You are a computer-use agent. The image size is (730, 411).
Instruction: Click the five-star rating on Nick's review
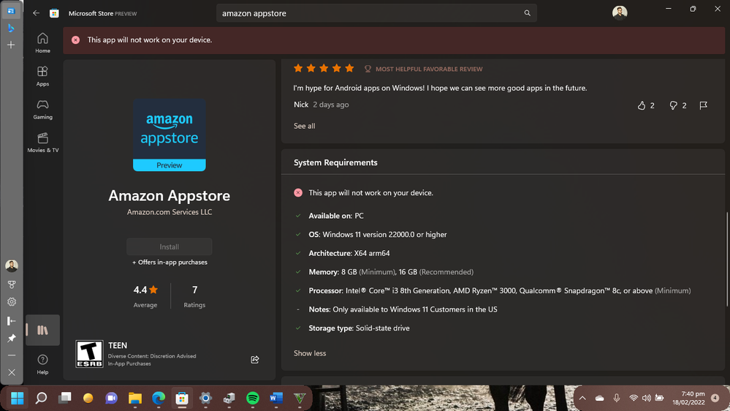(324, 69)
